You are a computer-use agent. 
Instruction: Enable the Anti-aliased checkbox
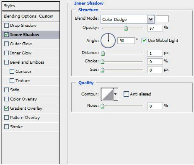(126, 94)
